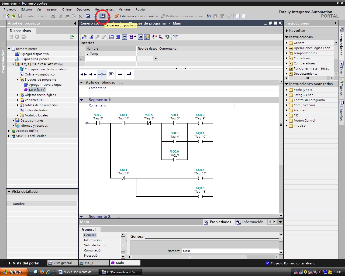Viewport: 345px width, 276px height.
Task: Click Establecer conexión online button
Action: point(136,16)
